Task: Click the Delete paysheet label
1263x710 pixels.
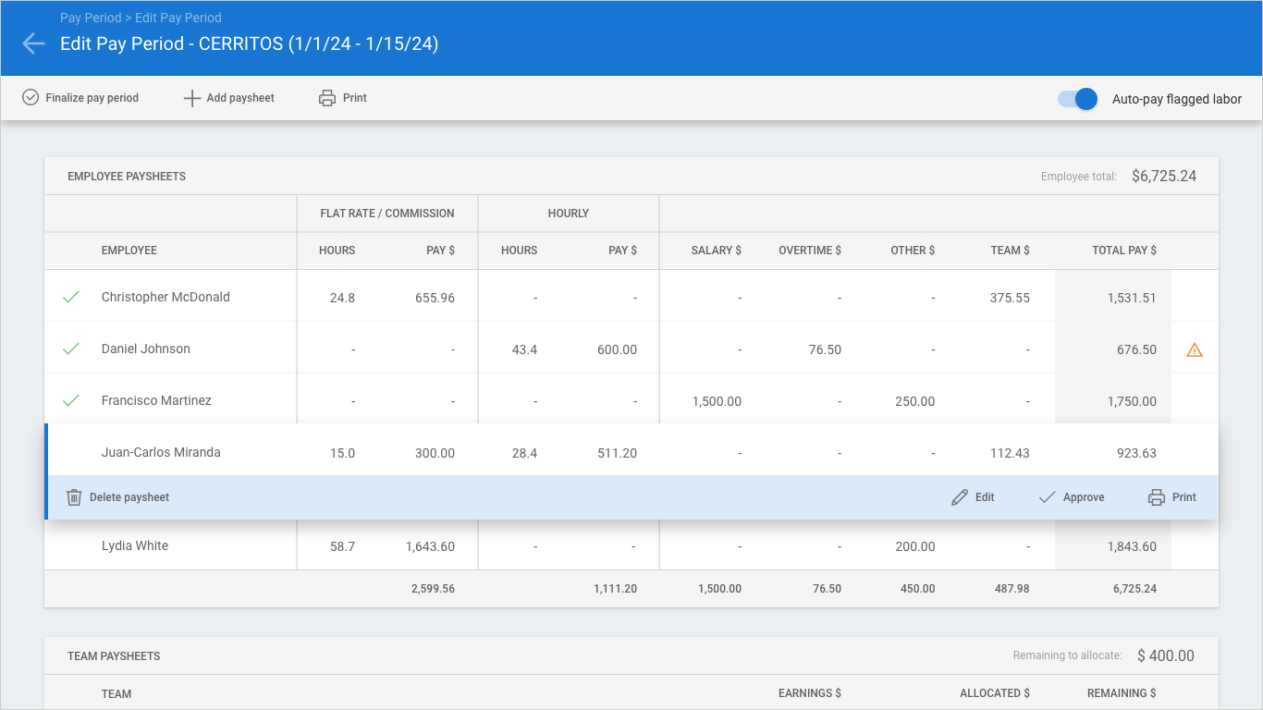Action: click(129, 497)
